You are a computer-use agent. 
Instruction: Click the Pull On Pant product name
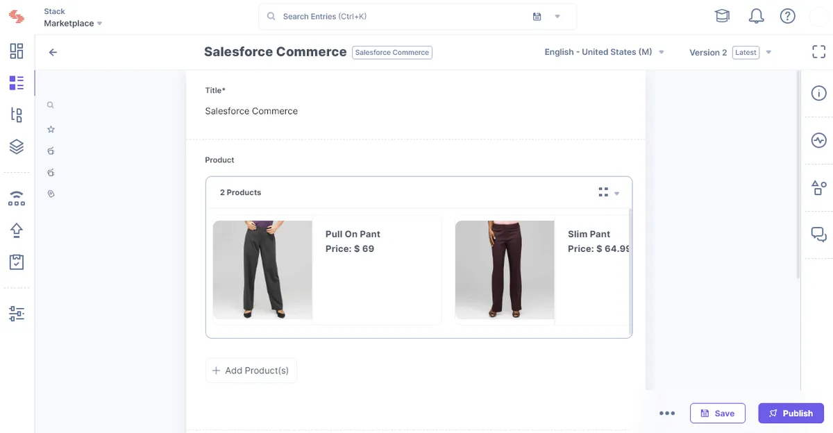pyautogui.click(x=353, y=234)
